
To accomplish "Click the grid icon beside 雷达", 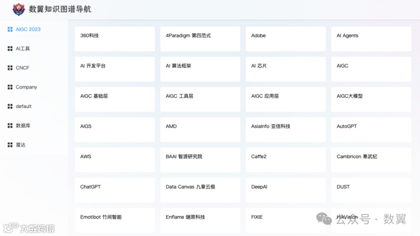I will tap(10, 145).
